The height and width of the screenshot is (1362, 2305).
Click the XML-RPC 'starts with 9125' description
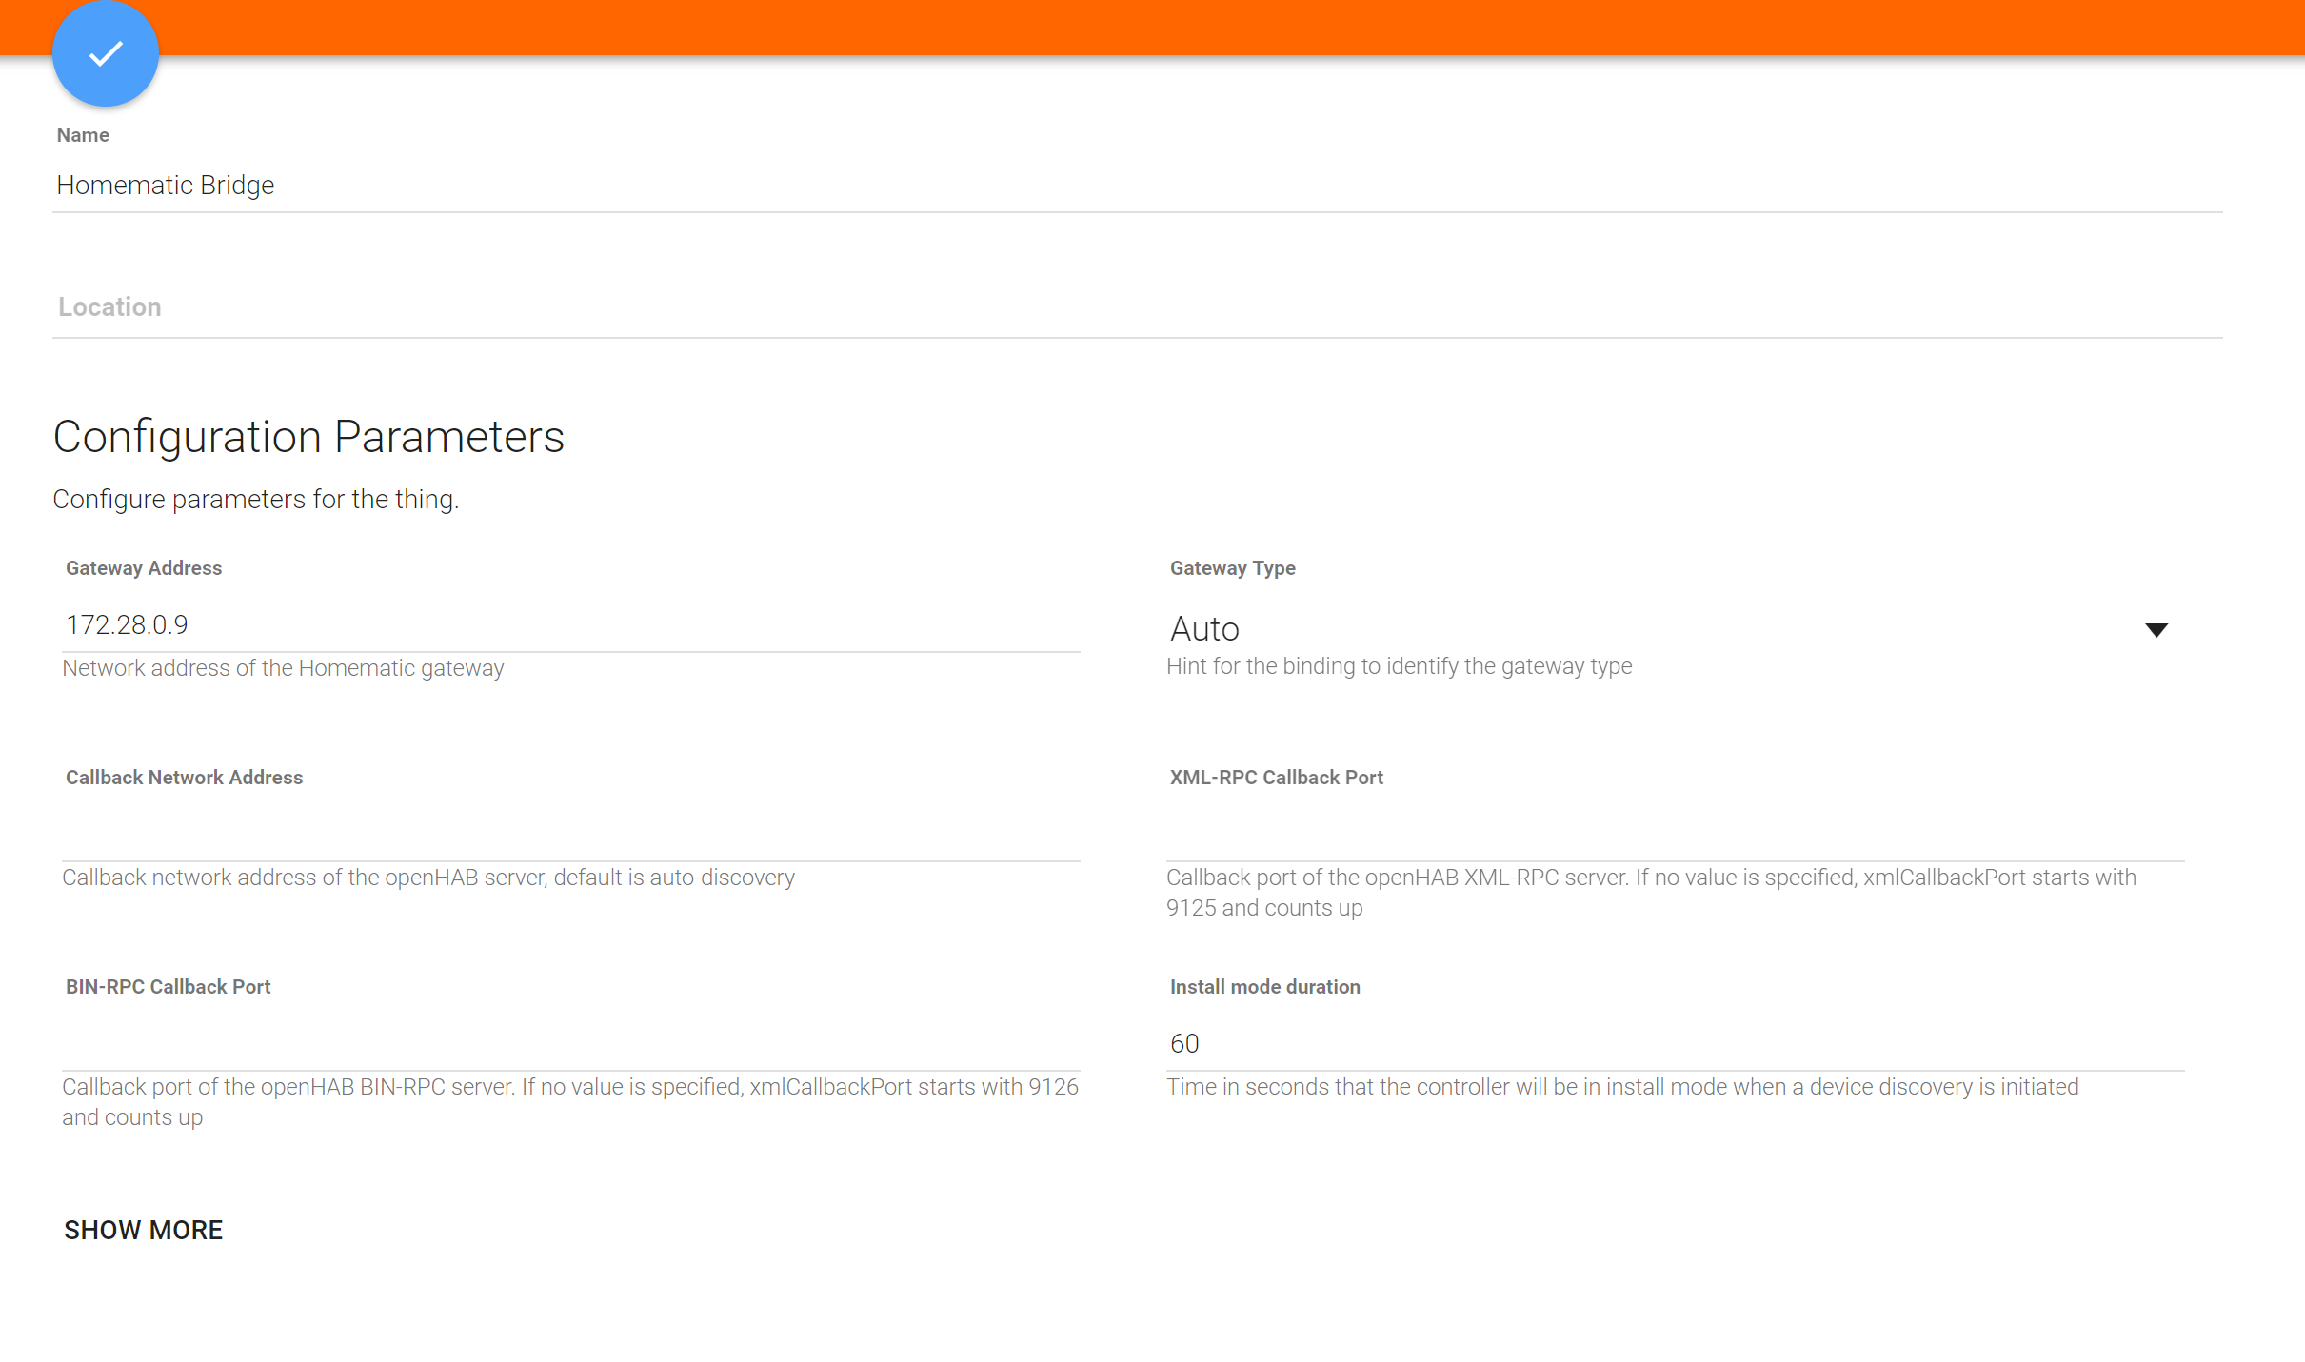tap(1651, 893)
